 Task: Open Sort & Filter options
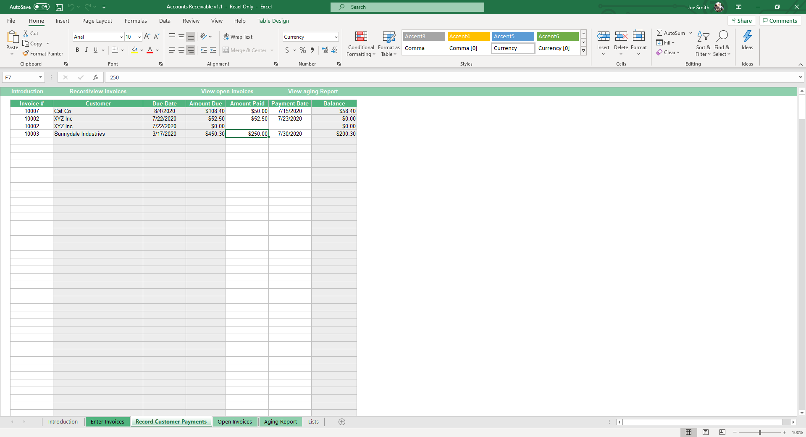click(x=703, y=43)
